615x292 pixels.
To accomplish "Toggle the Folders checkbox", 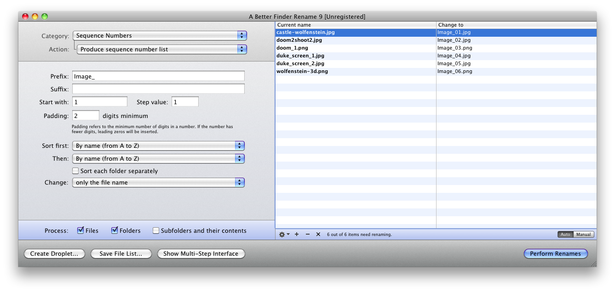I will (x=115, y=230).
